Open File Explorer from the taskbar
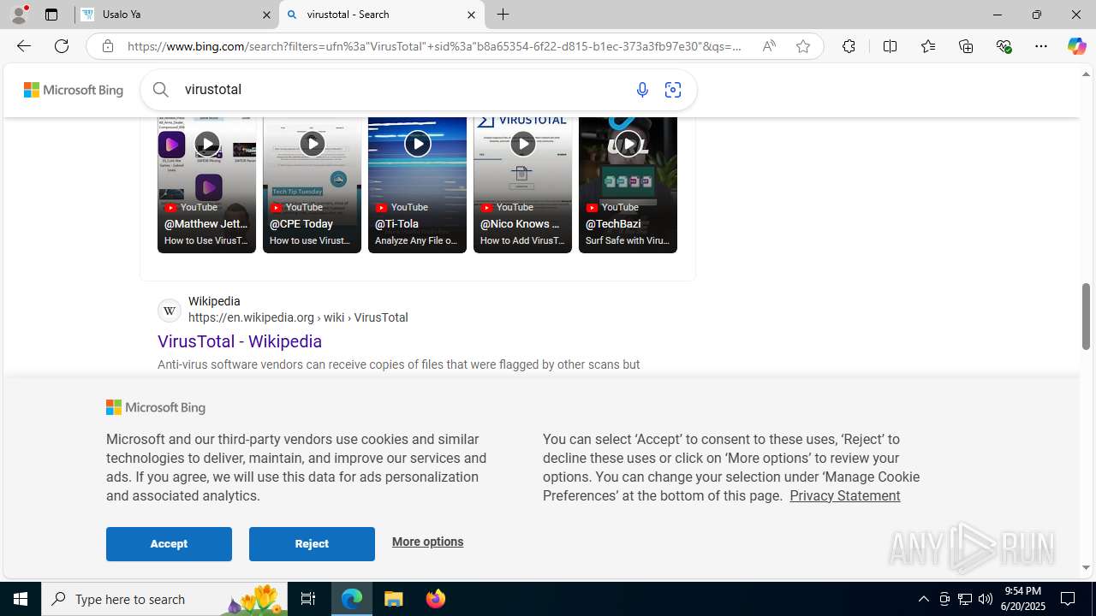 [394, 599]
